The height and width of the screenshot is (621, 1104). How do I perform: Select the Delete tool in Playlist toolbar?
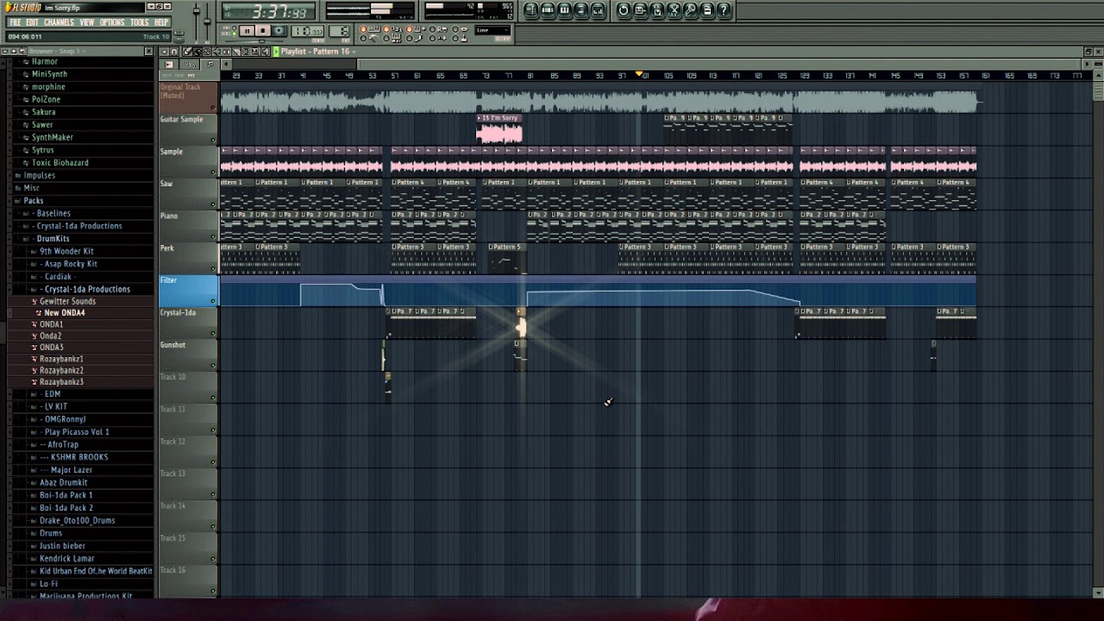coord(207,52)
